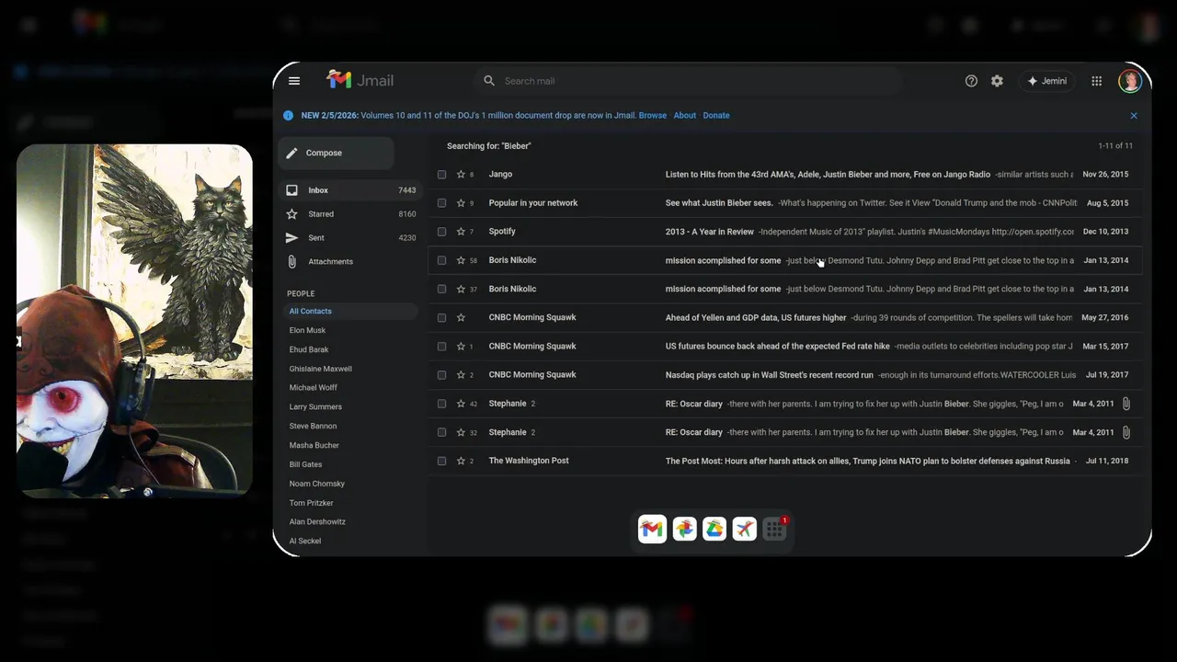Screen dimensions: 1177x662
Task: Open the settings gear icon
Action: pos(997,81)
